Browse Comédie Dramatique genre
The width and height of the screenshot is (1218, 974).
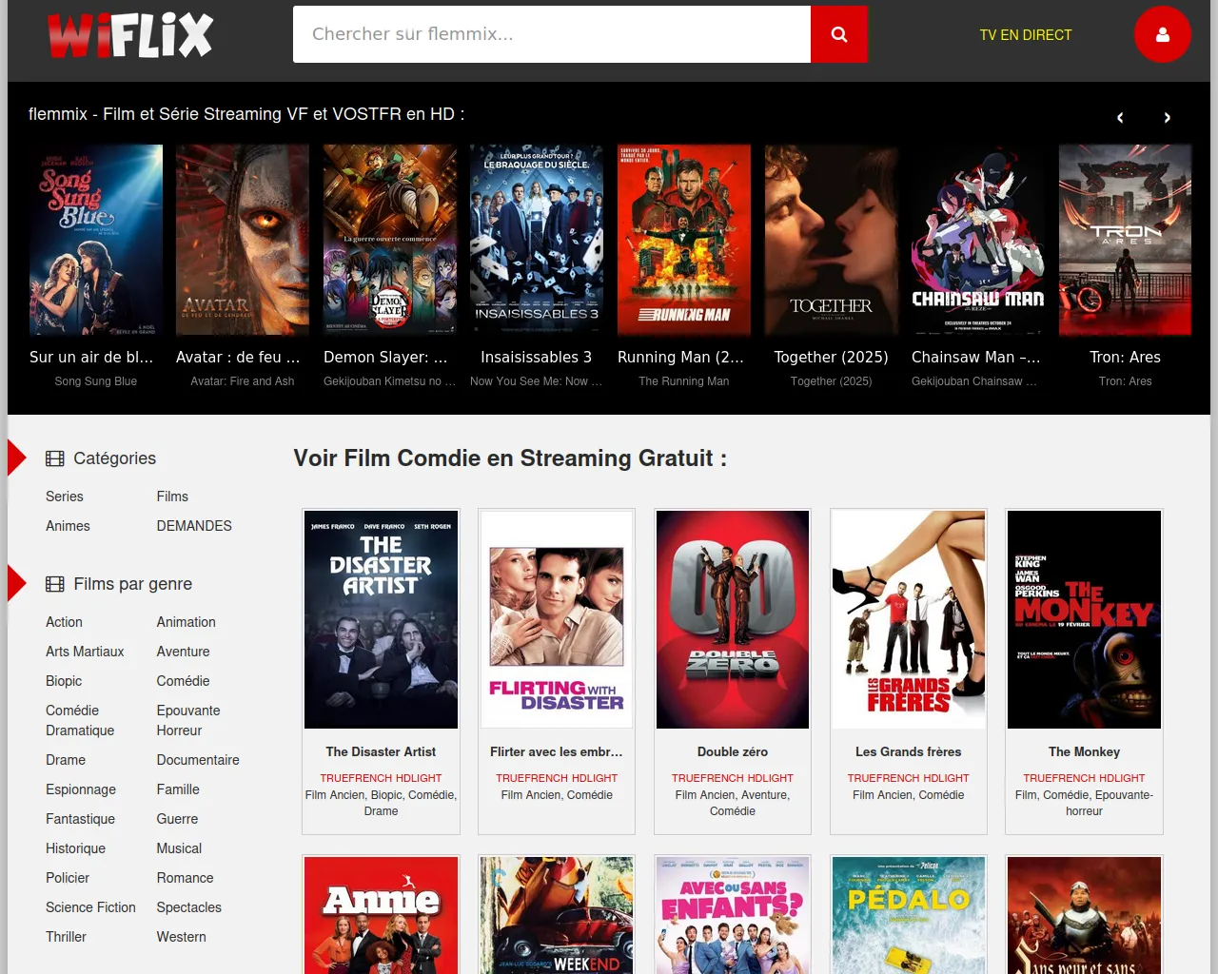tap(80, 720)
